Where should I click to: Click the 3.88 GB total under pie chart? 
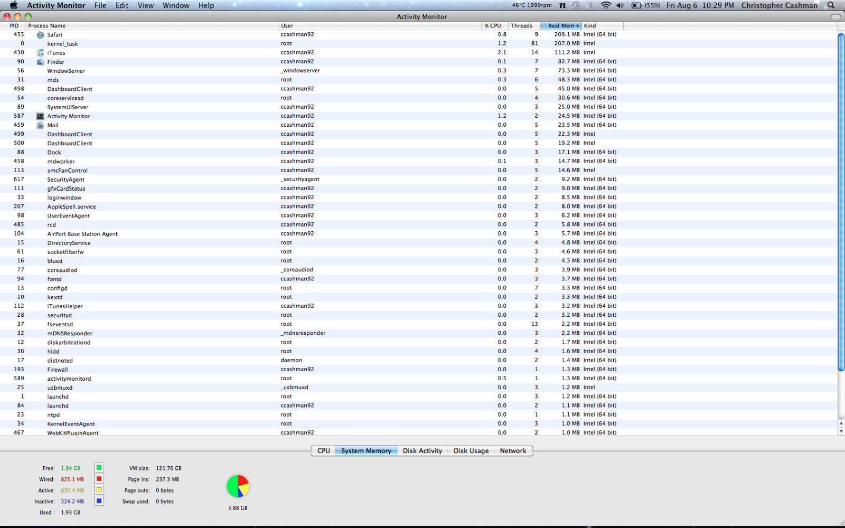(x=238, y=508)
